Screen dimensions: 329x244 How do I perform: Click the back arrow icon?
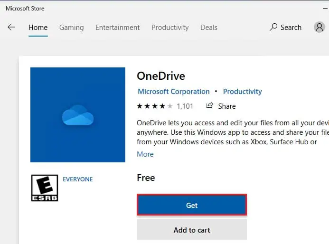(11, 27)
